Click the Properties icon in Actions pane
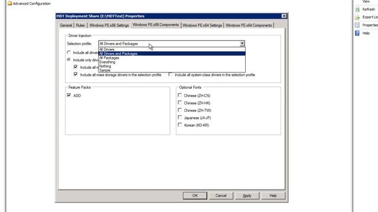This screenshot has width=378, height=212. click(357, 25)
